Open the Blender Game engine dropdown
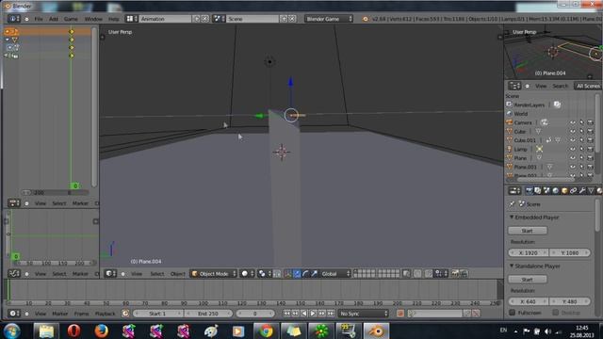This screenshot has width=603, height=339. coord(329,19)
